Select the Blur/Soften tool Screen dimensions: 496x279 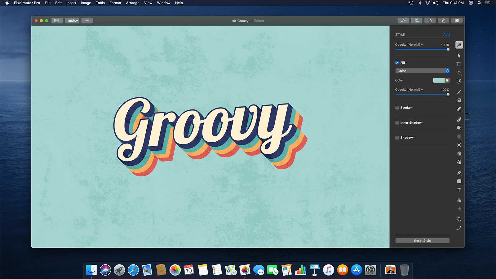459,136
